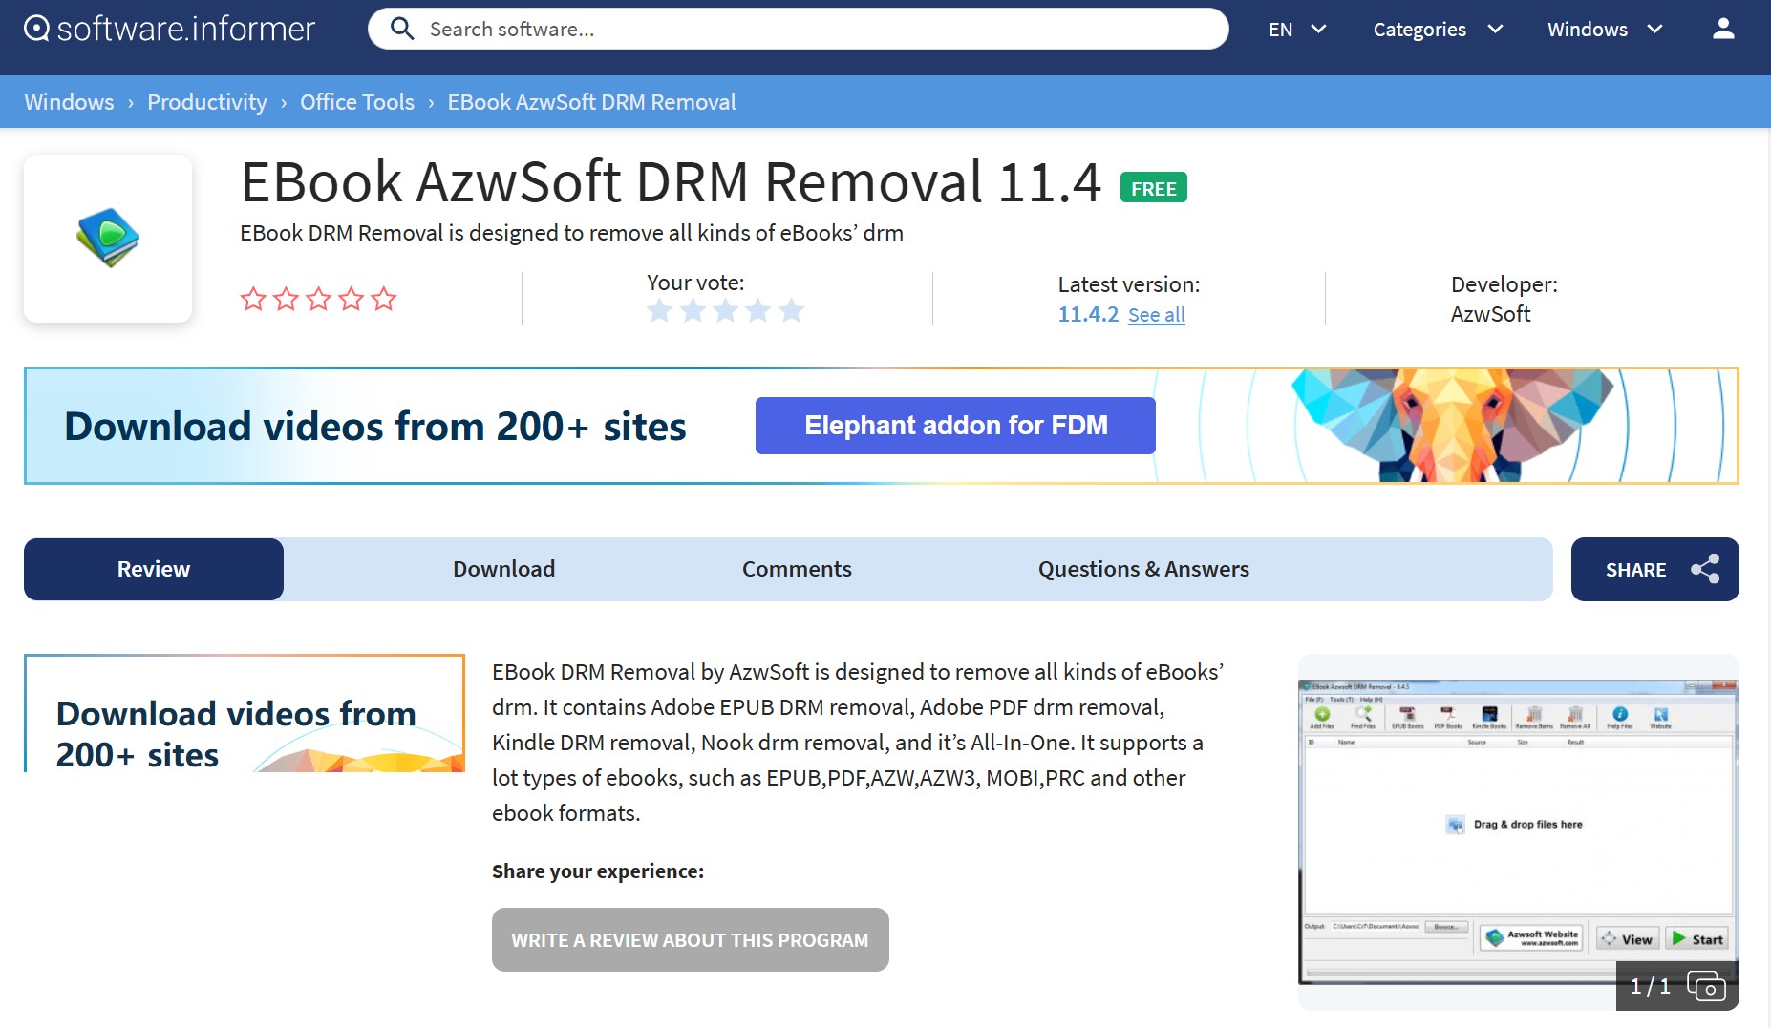Click the SHARE button
The width and height of the screenshot is (1771, 1028).
1654,570
